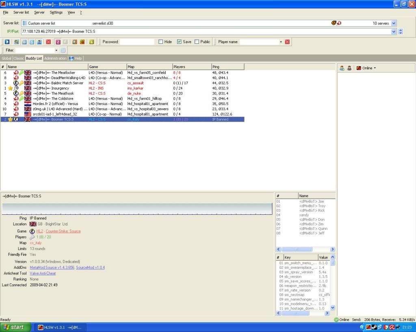The height and width of the screenshot is (332, 416).
Task: Click the Password input field
Action: click(137, 42)
